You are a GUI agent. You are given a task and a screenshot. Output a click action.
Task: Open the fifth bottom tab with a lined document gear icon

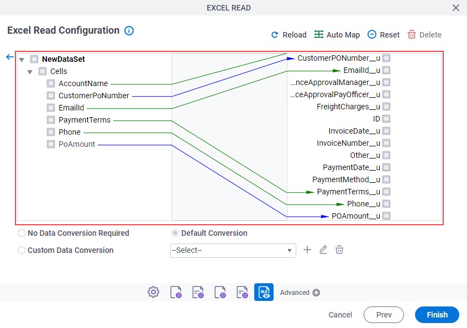click(x=242, y=292)
